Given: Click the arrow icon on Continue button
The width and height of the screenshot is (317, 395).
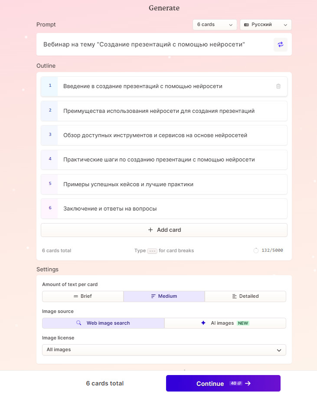Looking at the screenshot, I should point(248,383).
